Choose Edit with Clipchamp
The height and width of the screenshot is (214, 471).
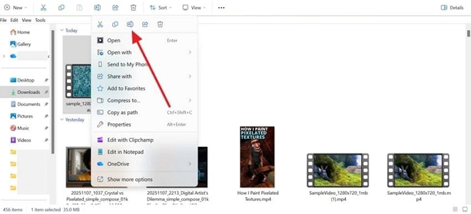pos(144,140)
